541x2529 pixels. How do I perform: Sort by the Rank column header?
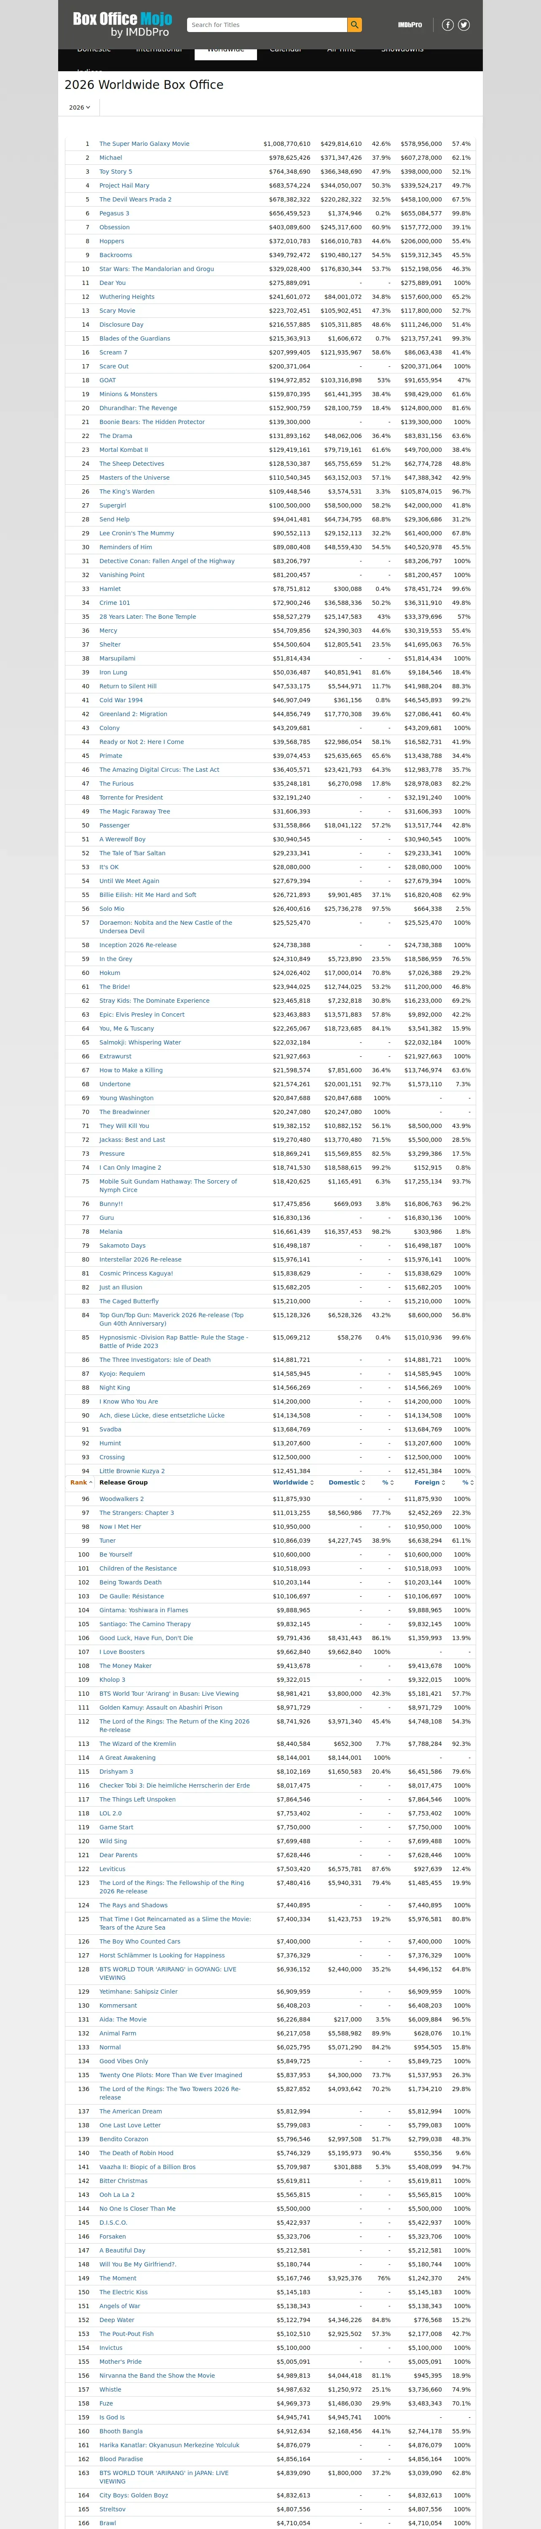pyautogui.click(x=80, y=1482)
